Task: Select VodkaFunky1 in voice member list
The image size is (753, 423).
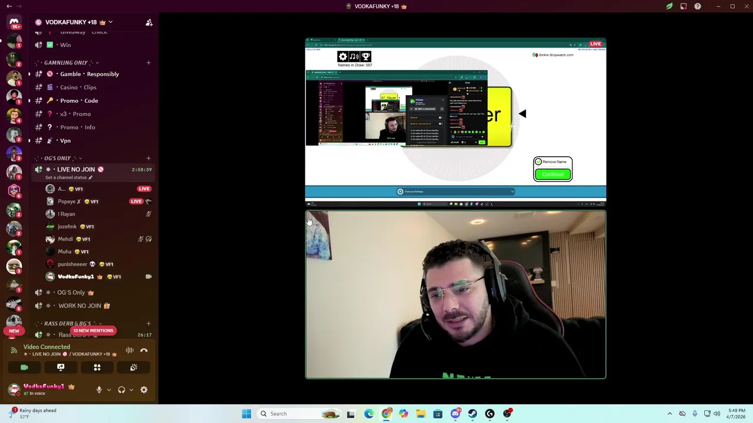Action: (98, 277)
